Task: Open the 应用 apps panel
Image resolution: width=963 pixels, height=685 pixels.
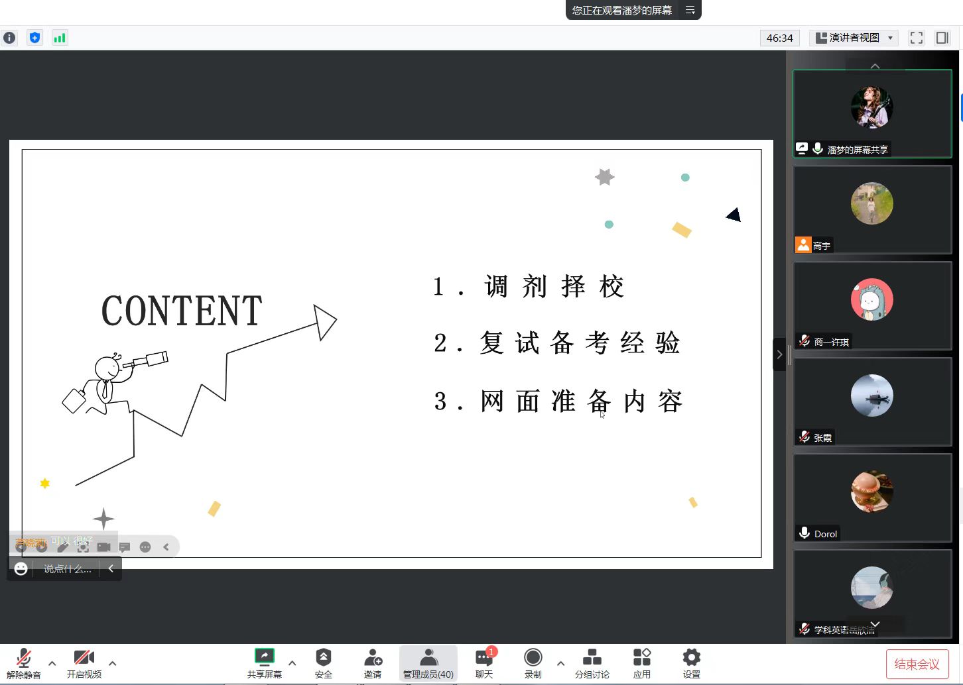Action: click(641, 662)
